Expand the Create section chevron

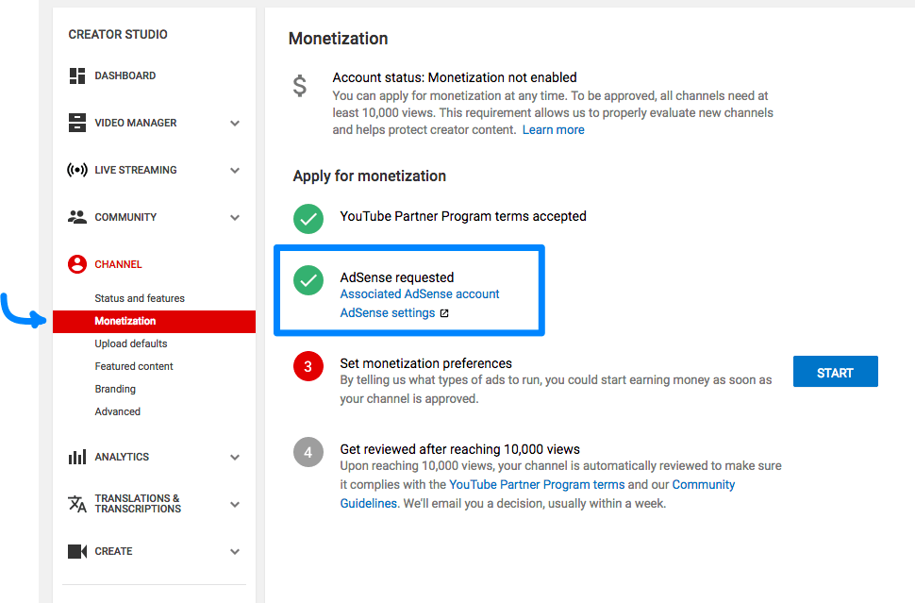[x=235, y=552]
